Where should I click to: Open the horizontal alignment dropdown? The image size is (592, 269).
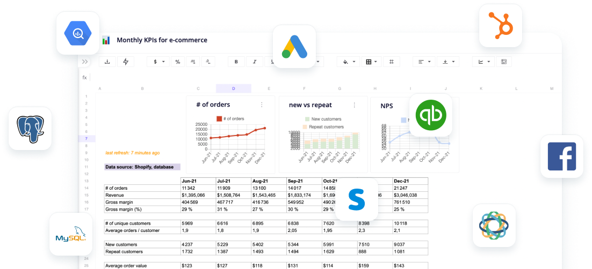424,62
